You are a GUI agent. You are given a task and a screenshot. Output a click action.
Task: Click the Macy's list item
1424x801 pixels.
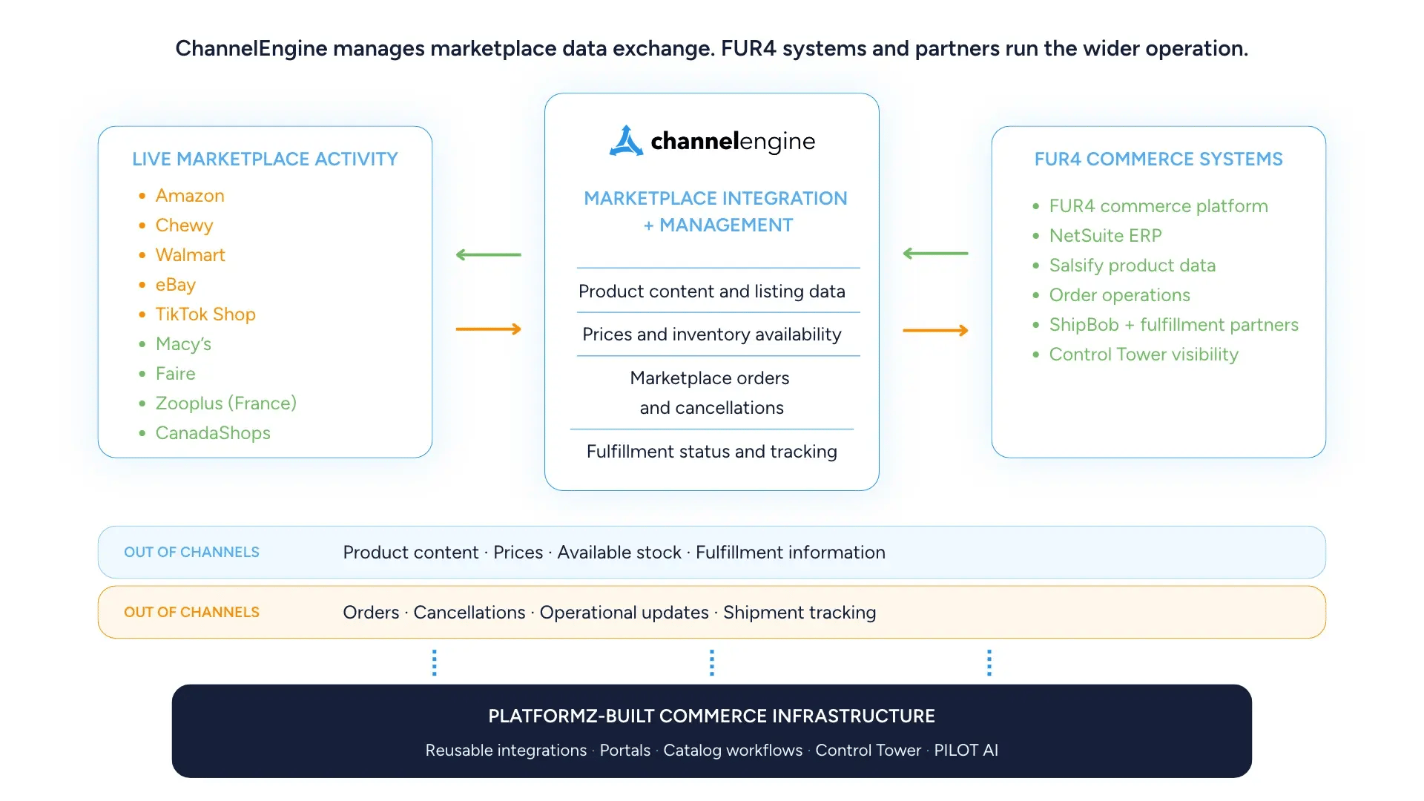click(x=183, y=344)
